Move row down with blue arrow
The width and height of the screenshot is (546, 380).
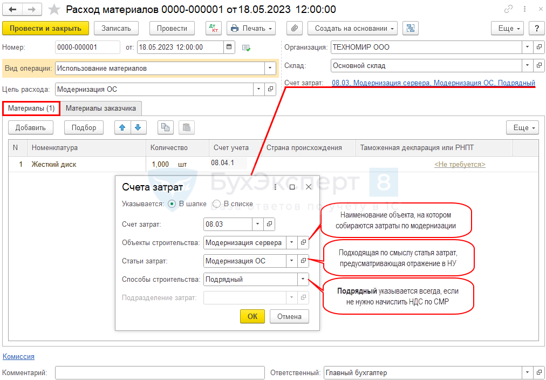(x=138, y=127)
